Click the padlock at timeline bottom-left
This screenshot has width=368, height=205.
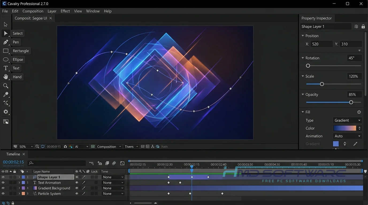click(x=13, y=203)
